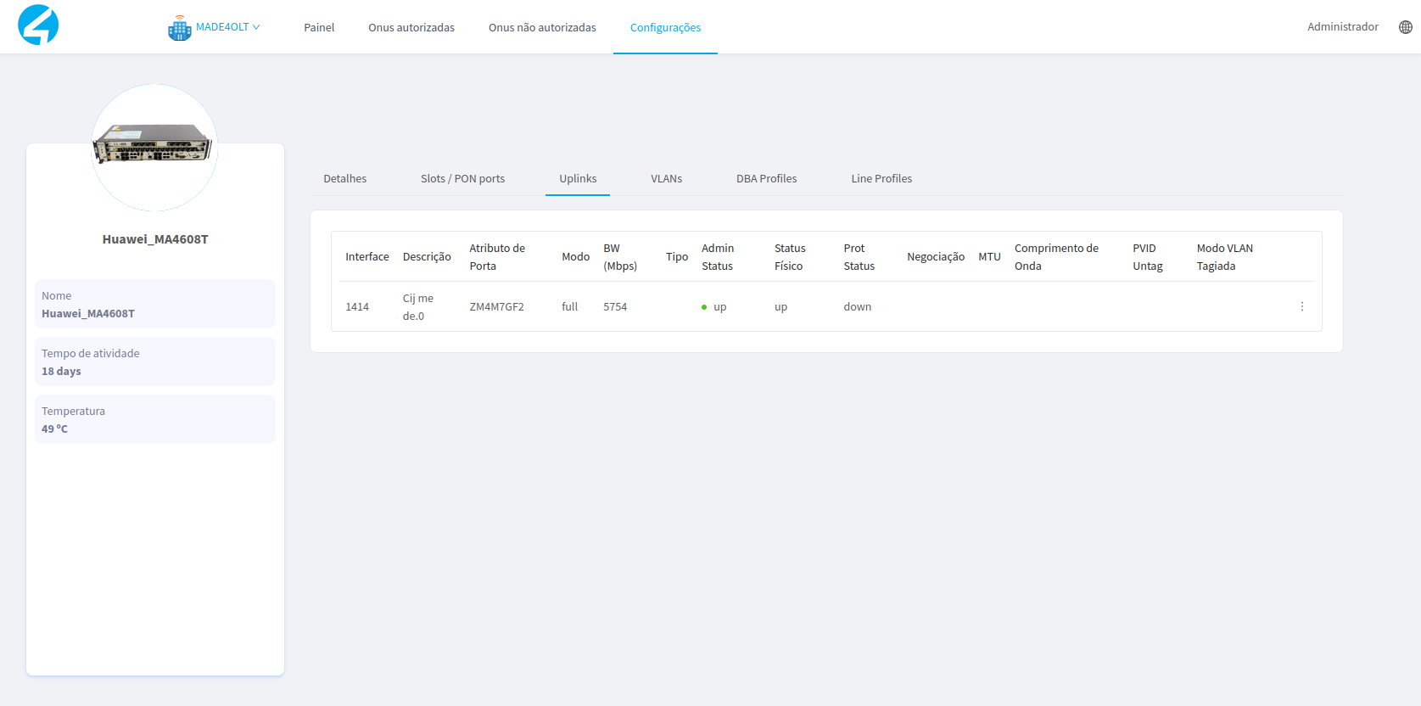
Task: Switch to the Detalhes tab
Action: click(x=344, y=178)
